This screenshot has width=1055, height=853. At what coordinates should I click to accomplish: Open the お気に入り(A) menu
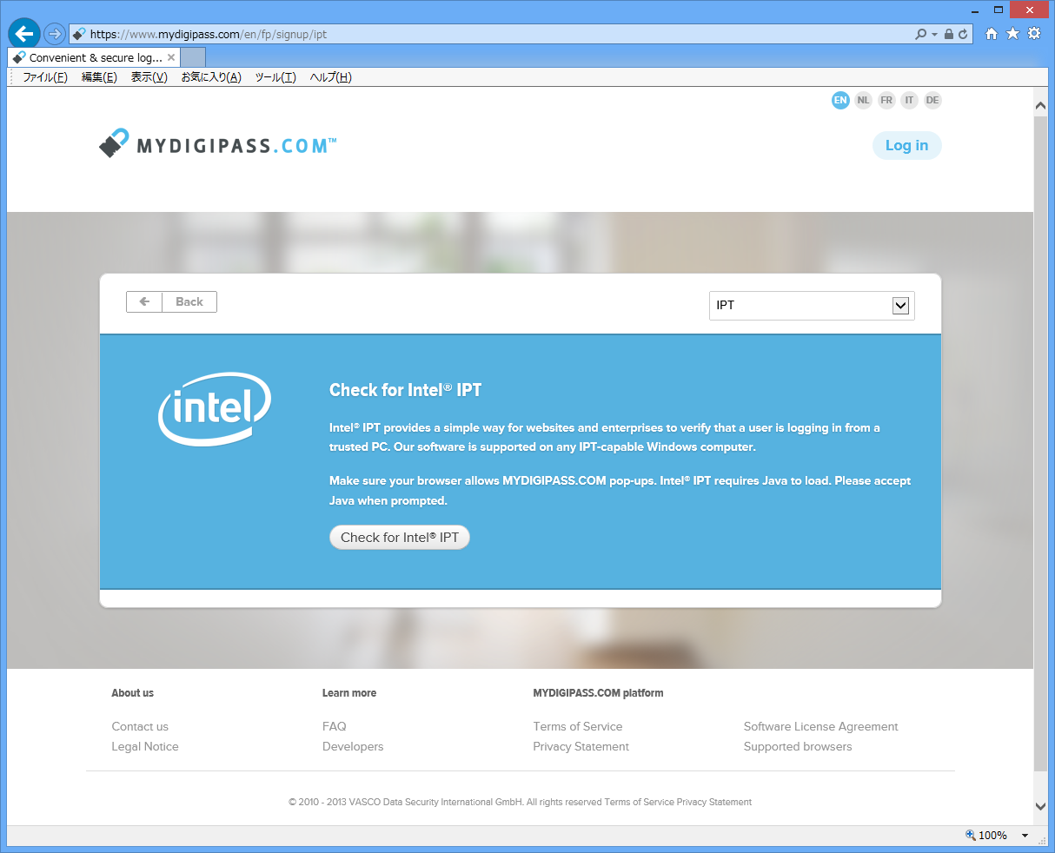tap(211, 77)
